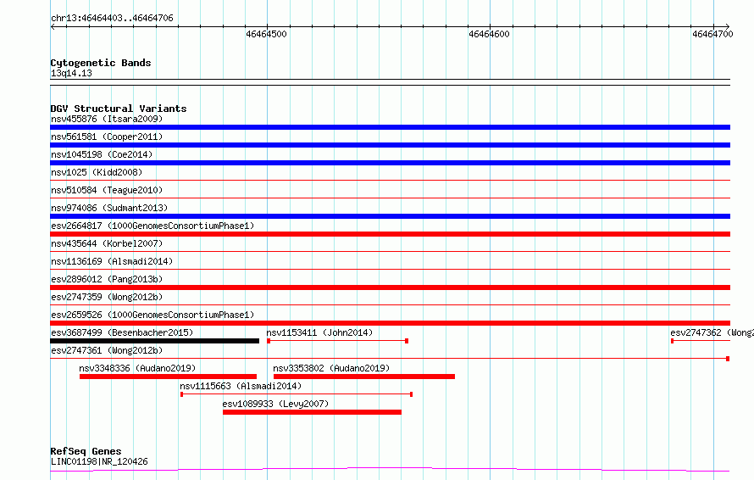Click the chr13:46464403..46464706 region label
Screen dimensions: 754x480
coord(112,18)
